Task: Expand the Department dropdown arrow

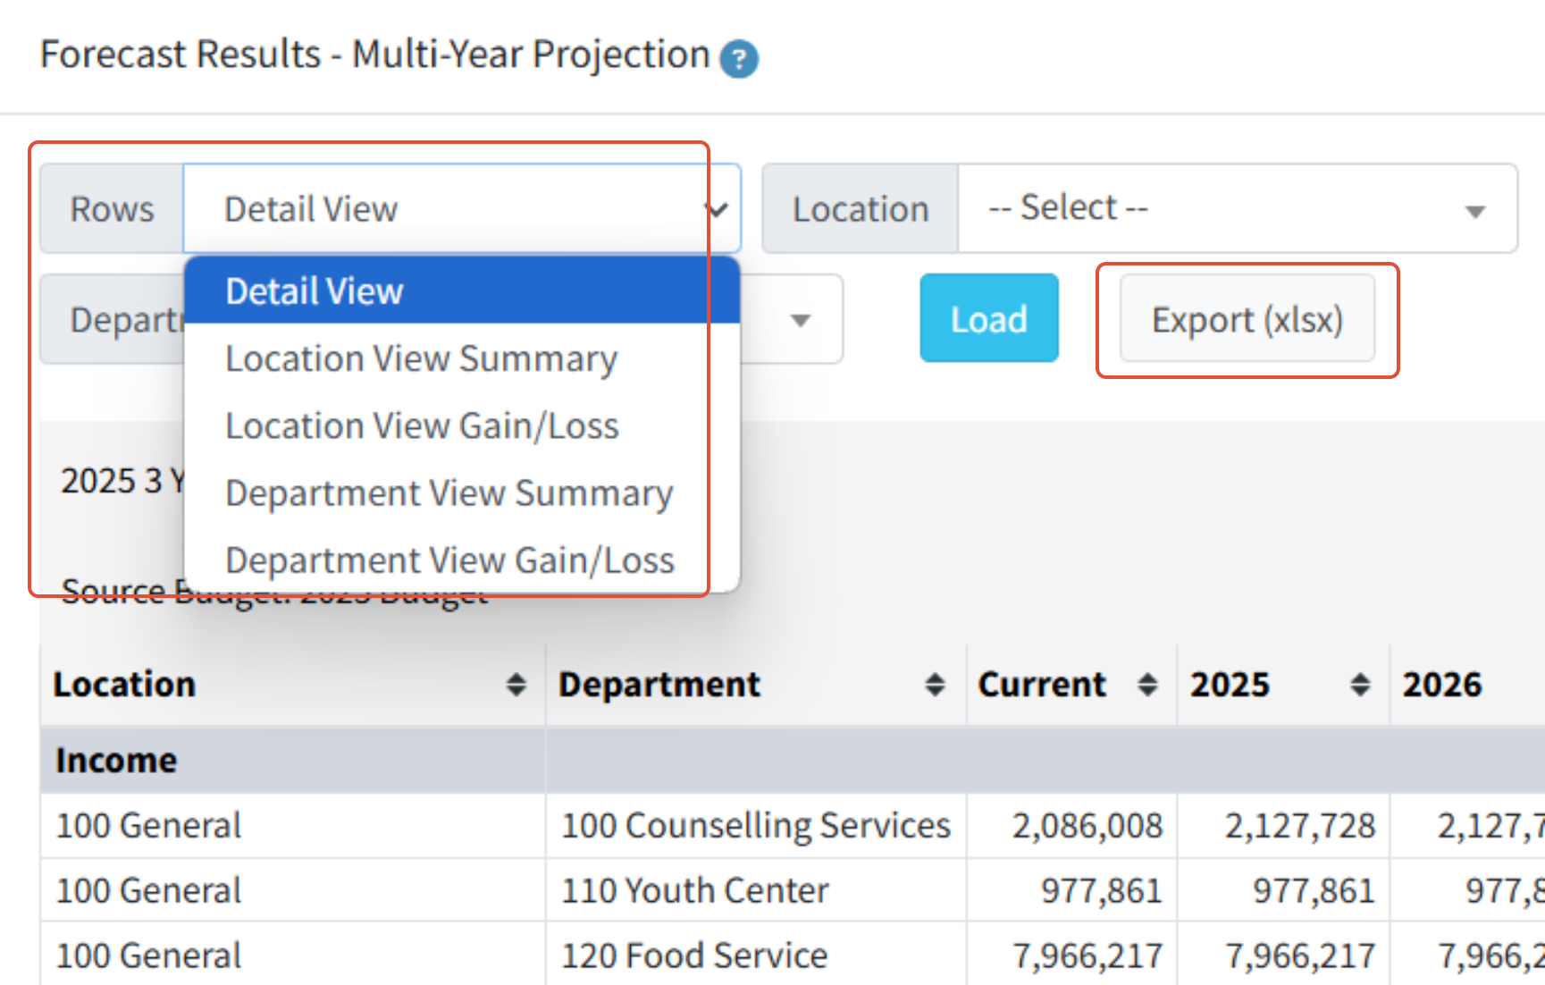Action: 800,320
